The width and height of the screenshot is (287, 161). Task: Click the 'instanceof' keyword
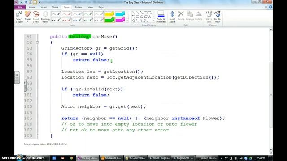[x=186, y=118]
